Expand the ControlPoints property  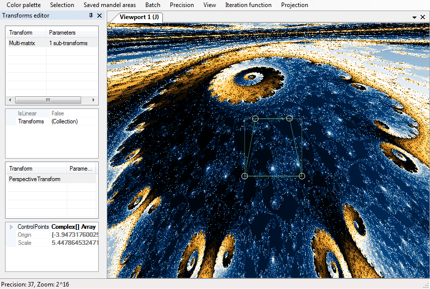pyautogui.click(x=12, y=227)
